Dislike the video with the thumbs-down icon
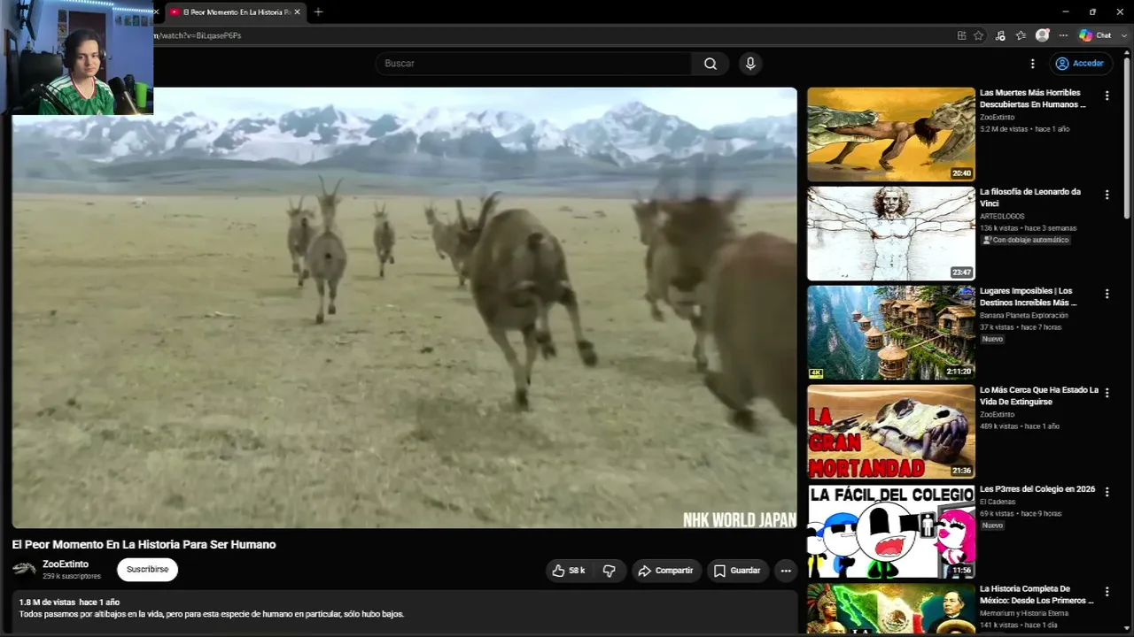 click(610, 571)
